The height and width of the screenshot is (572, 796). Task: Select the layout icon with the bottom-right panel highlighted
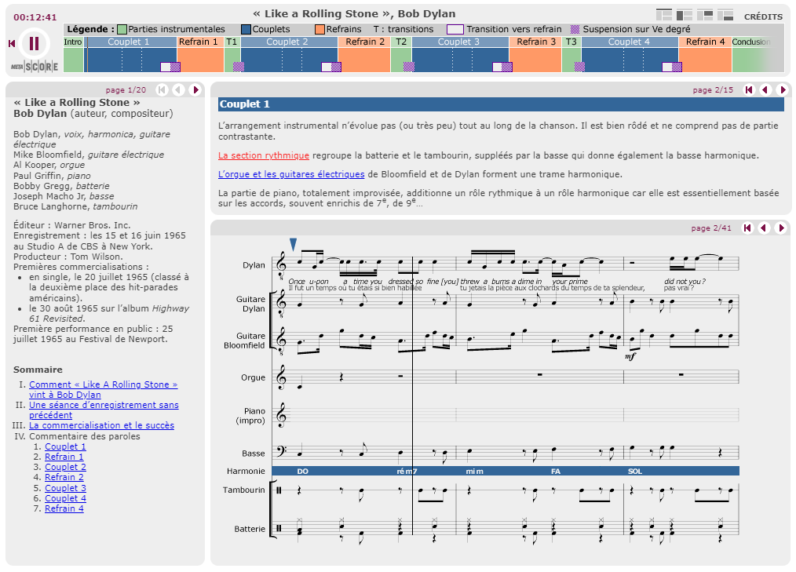tap(725, 15)
